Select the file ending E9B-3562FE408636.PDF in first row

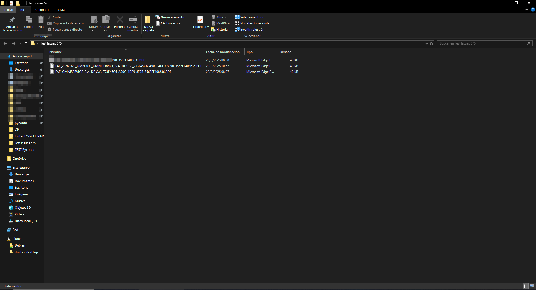(x=174, y=60)
